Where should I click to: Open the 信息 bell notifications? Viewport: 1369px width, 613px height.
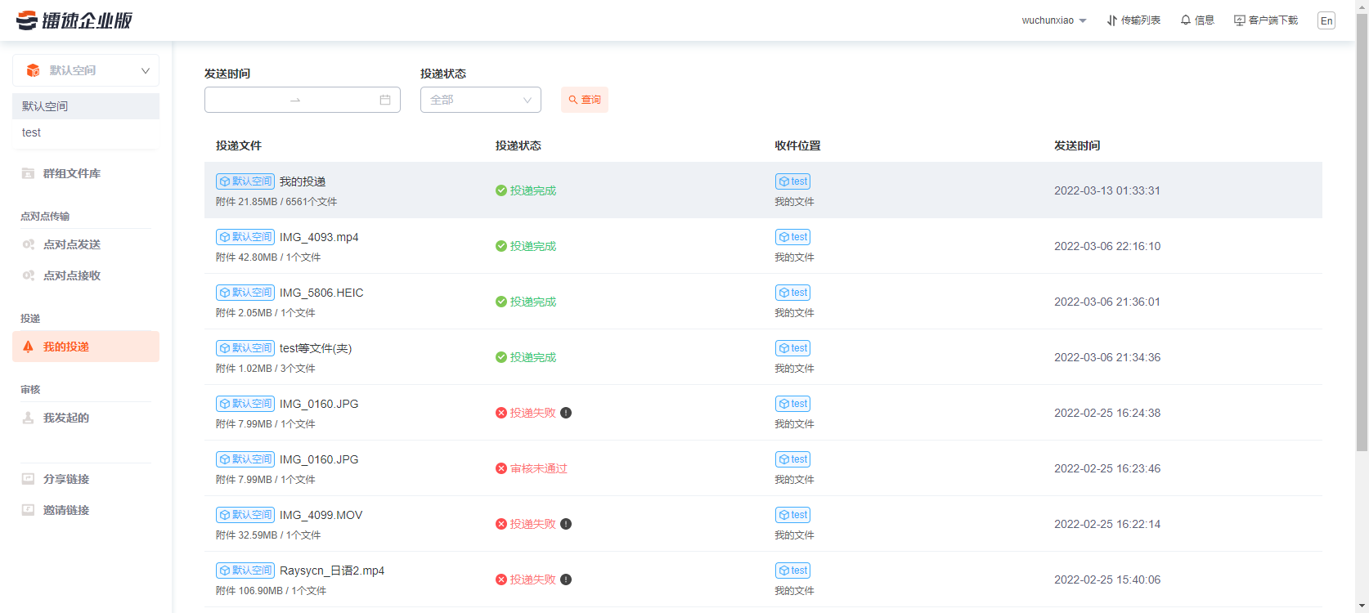click(x=1197, y=20)
